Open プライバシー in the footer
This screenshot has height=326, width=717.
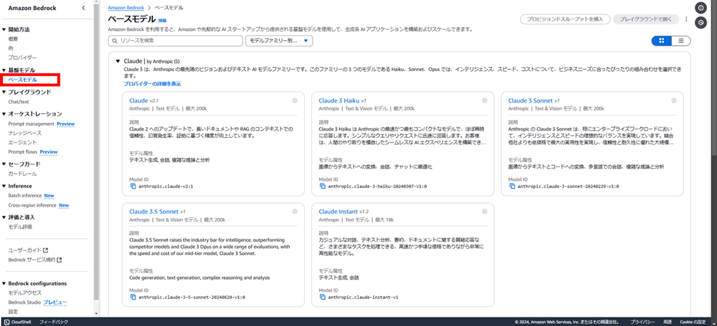[643, 321]
